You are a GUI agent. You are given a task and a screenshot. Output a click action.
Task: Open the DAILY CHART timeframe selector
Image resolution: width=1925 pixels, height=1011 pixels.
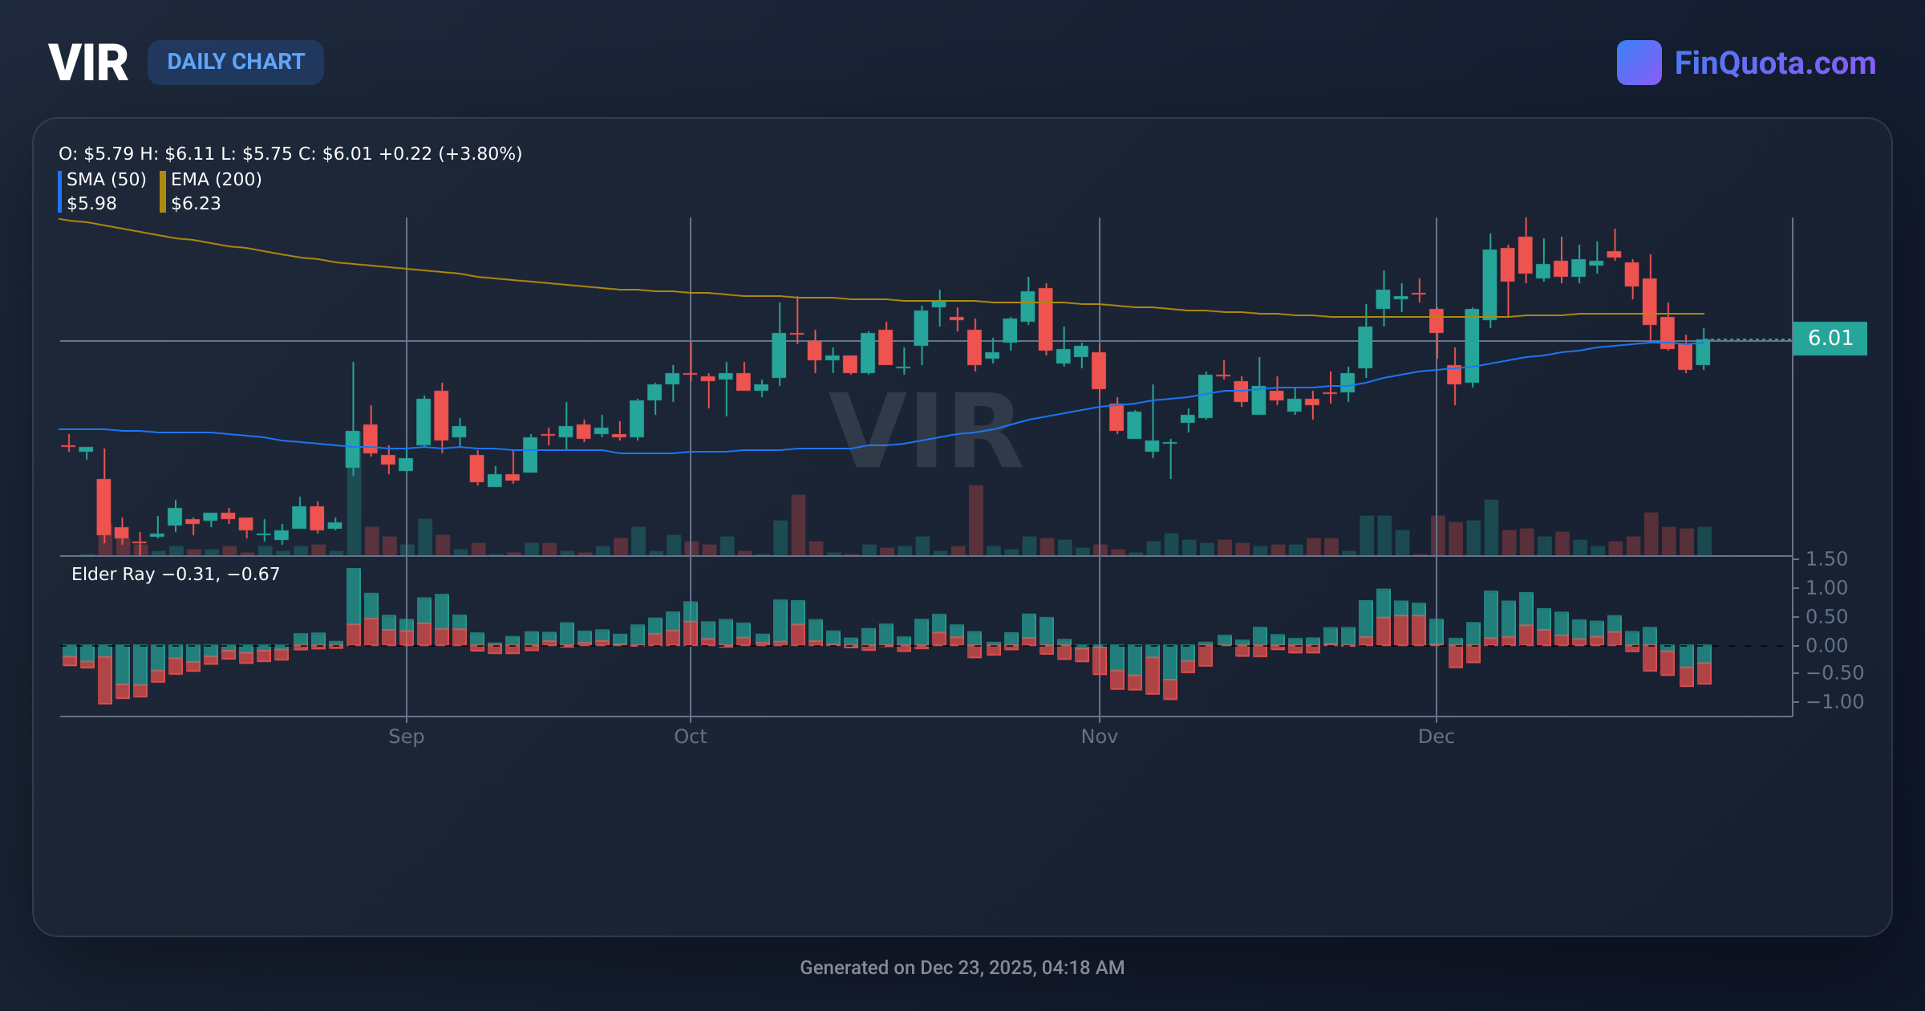tap(236, 62)
